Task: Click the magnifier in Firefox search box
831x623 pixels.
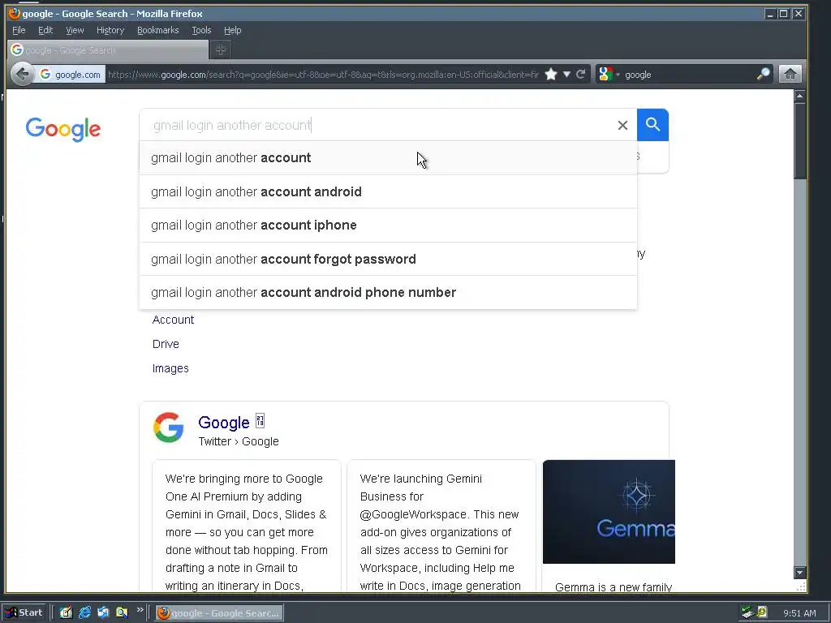Action: click(x=763, y=74)
